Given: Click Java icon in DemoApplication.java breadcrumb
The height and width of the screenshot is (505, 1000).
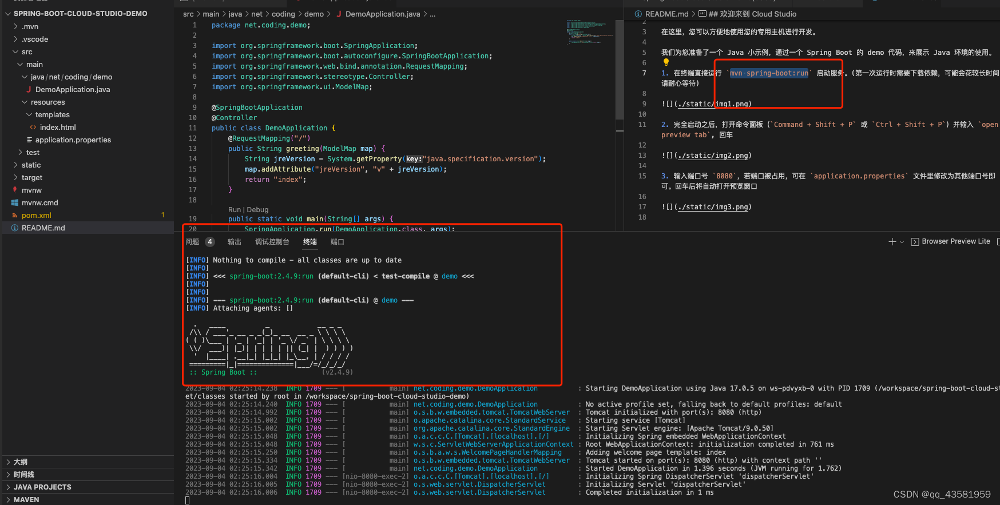Looking at the screenshot, I should (339, 14).
